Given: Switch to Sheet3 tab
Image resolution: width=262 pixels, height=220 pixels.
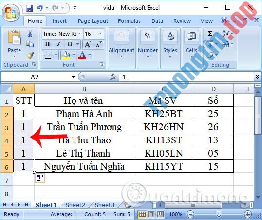Looking at the screenshot, I should coord(104,205).
